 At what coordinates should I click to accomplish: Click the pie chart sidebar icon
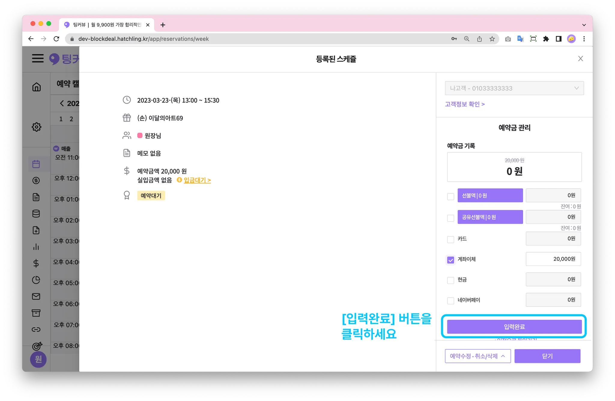click(36, 280)
